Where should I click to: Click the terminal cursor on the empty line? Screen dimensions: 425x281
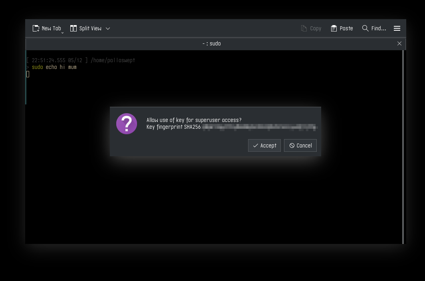pyautogui.click(x=28, y=74)
